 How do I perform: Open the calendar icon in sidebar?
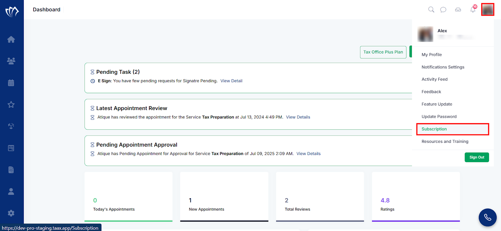[x=11, y=83]
